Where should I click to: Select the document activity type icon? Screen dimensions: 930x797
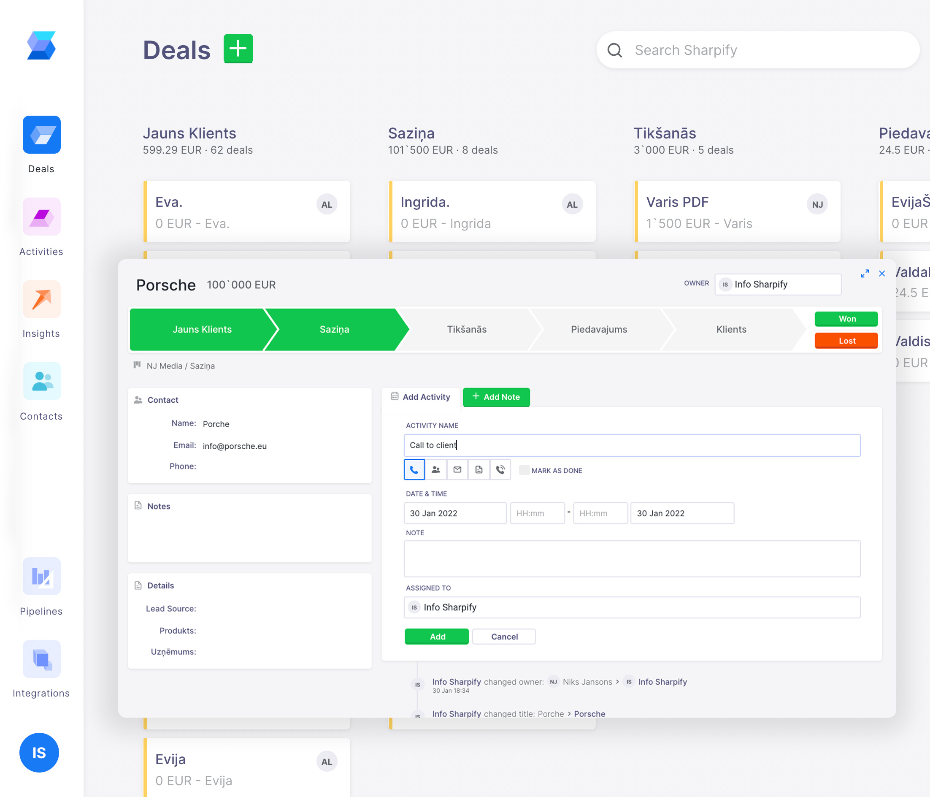(x=479, y=470)
